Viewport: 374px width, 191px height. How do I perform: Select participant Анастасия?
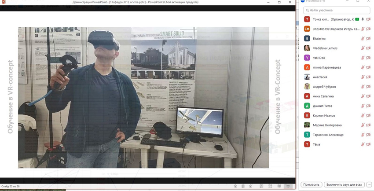337,77
